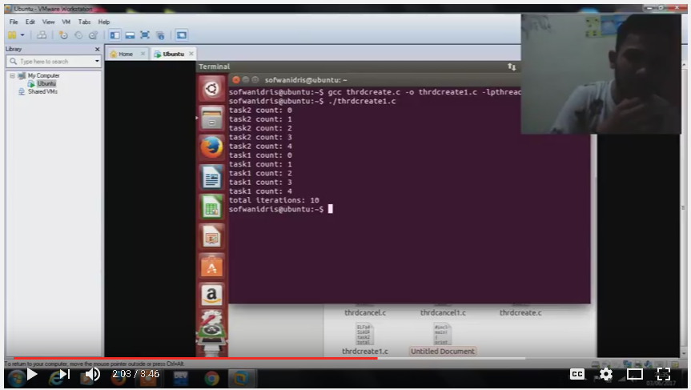Open Amazon launcher icon
The width and height of the screenshot is (691, 390).
[211, 295]
